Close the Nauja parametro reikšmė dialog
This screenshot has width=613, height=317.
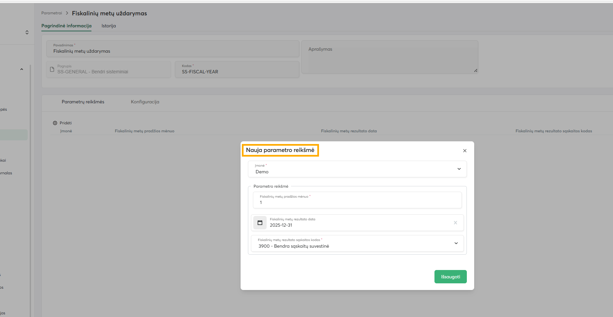point(465,151)
